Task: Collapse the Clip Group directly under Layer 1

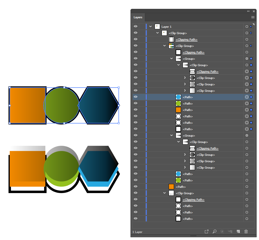Action: pyautogui.click(x=158, y=33)
